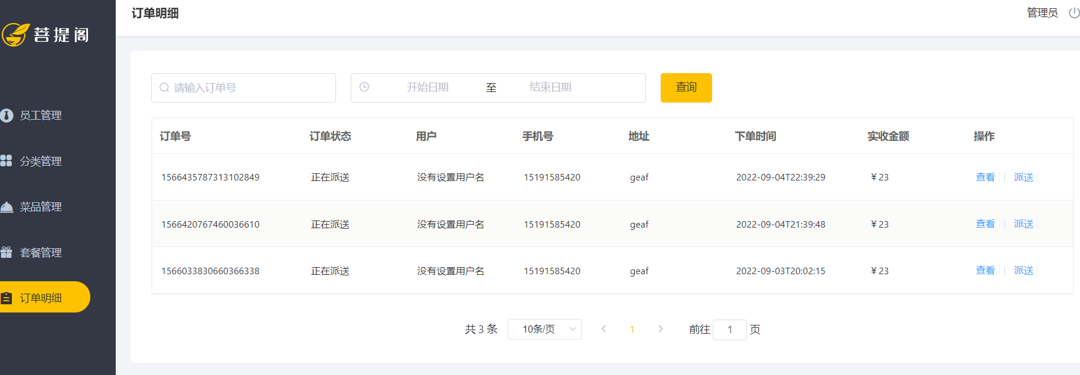Click the 菩提阁 bee logo icon
This screenshot has width=1080, height=375.
[15, 35]
